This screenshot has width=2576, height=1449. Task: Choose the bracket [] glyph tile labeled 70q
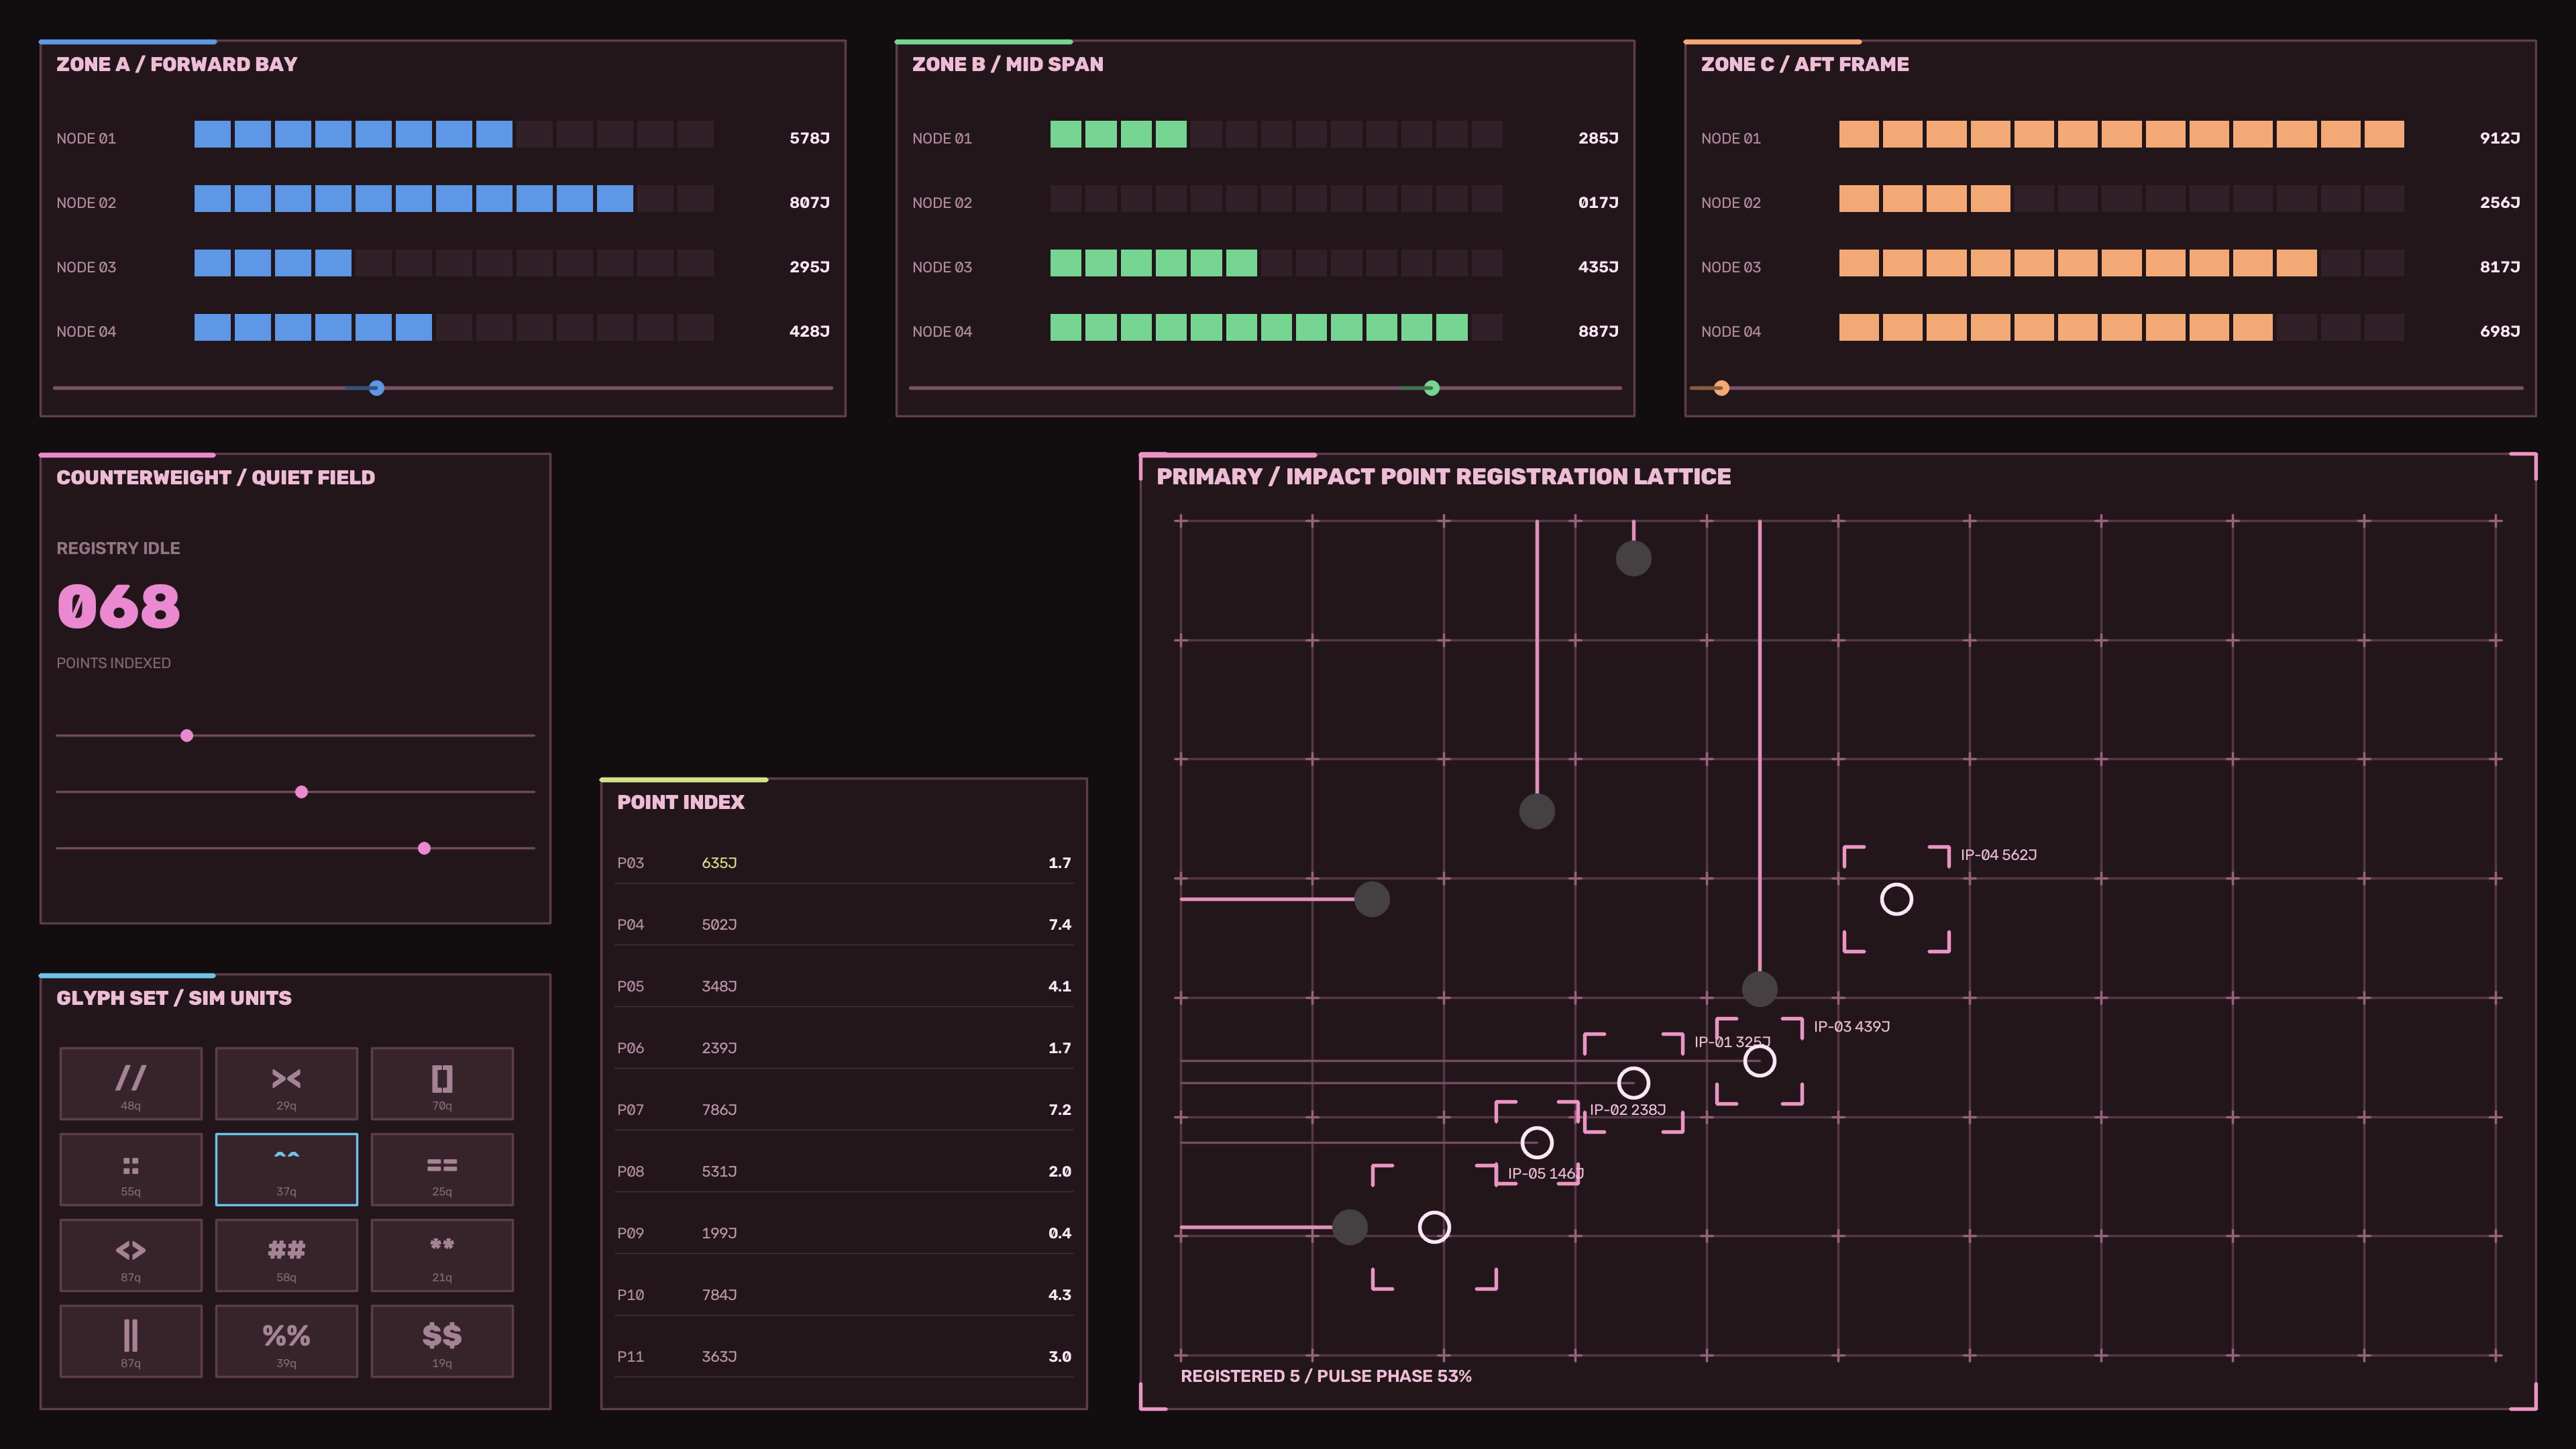tap(442, 1083)
